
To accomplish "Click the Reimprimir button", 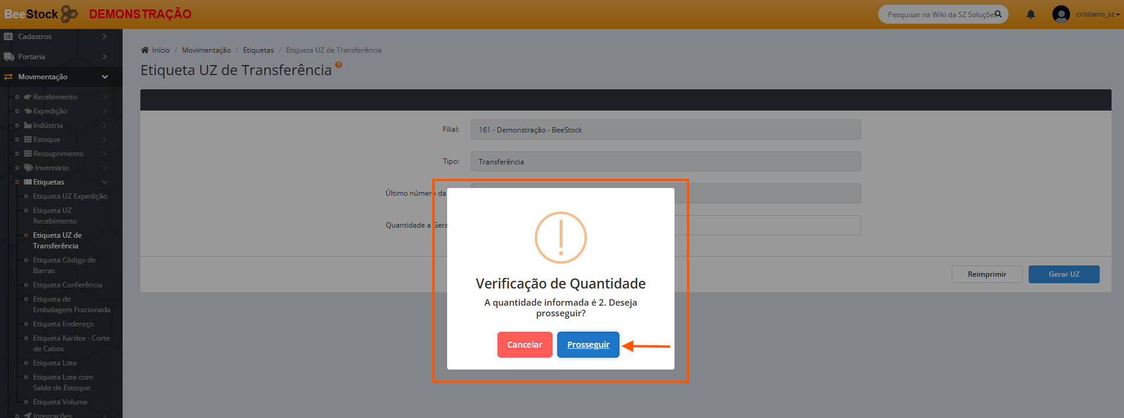I will pos(987,274).
